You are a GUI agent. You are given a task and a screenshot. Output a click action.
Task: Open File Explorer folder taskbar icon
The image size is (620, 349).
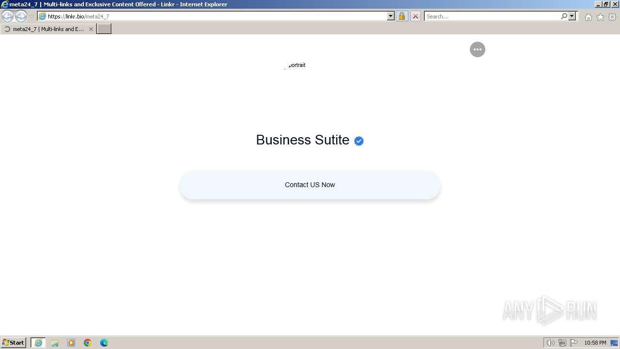[55, 343]
